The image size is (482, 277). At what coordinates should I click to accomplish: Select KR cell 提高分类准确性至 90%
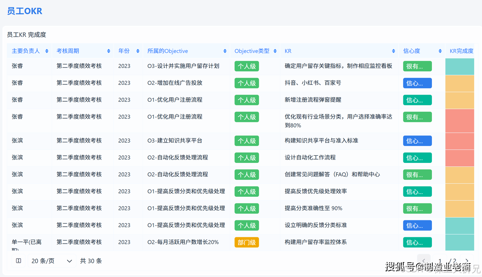click(314, 208)
